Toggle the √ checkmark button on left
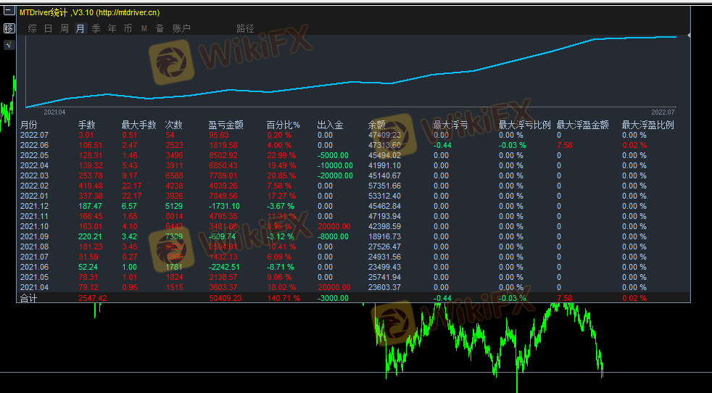The image size is (712, 393). coord(9,45)
